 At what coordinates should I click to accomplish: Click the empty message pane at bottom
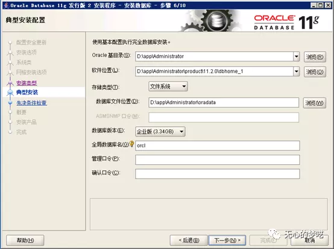209,214
